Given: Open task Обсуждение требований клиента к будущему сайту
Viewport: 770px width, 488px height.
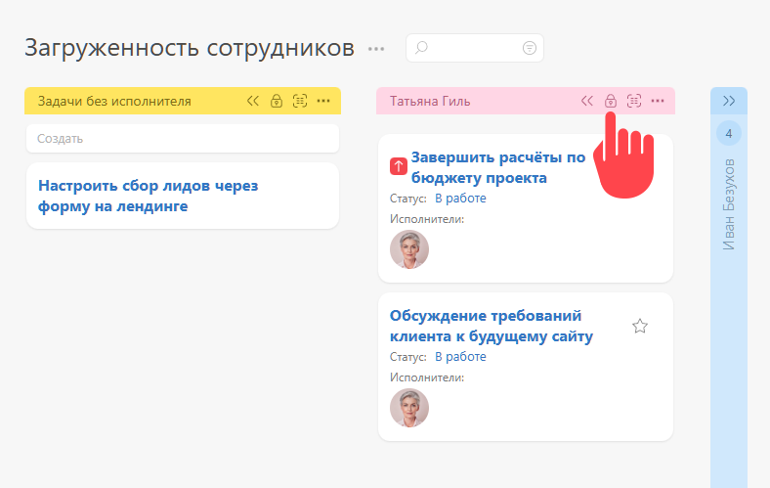Looking at the screenshot, I should (492, 326).
